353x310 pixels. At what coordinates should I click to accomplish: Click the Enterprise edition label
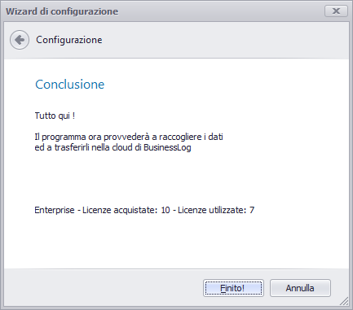[x=55, y=210]
